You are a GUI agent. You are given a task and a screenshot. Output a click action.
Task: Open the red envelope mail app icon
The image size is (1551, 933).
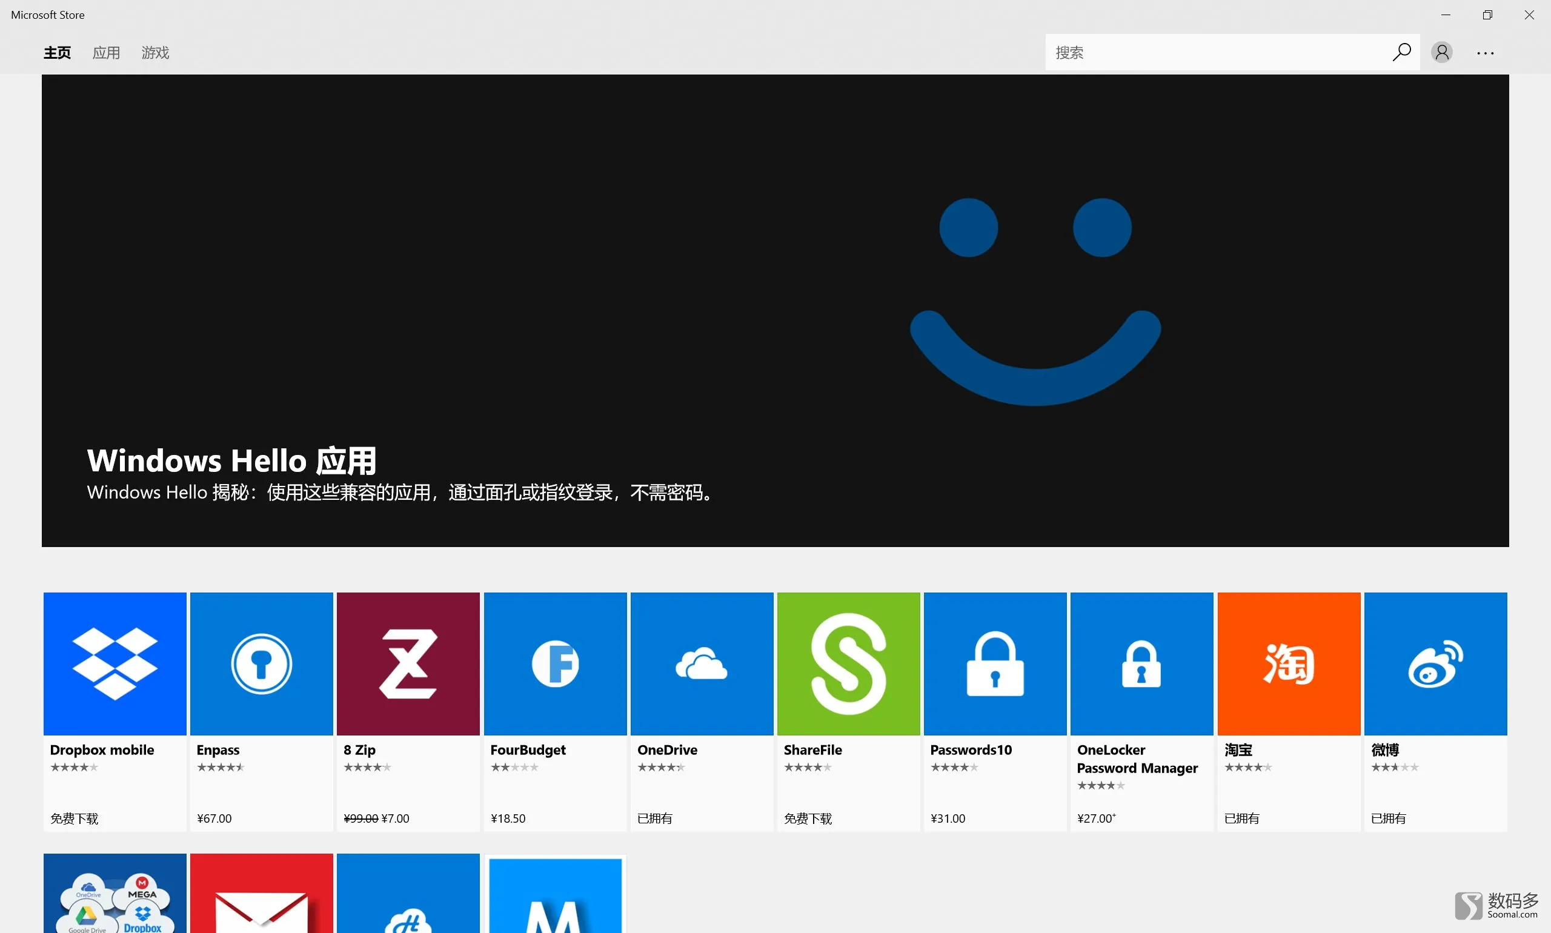point(262,894)
